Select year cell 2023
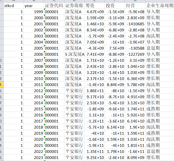This screenshot has height=161, width=174. coord(34,157)
